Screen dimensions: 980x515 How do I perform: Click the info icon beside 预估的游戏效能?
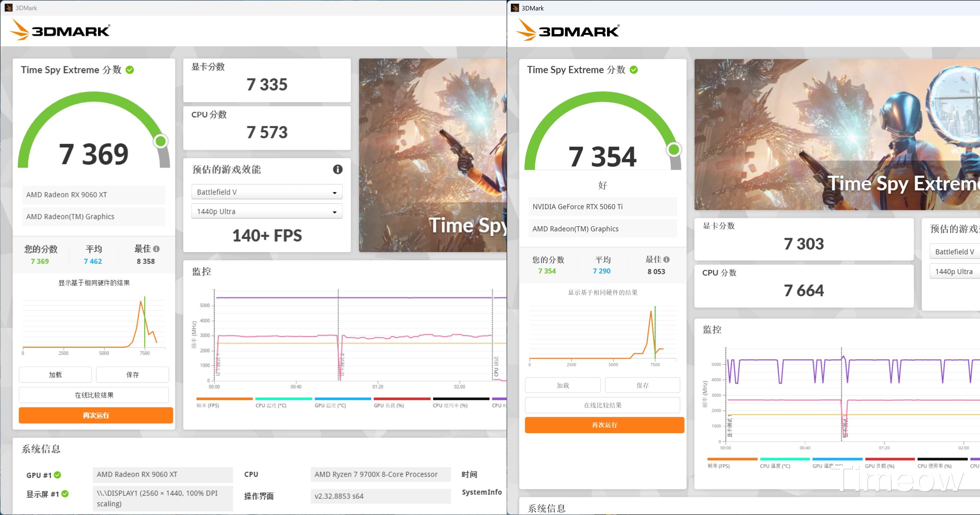click(337, 169)
